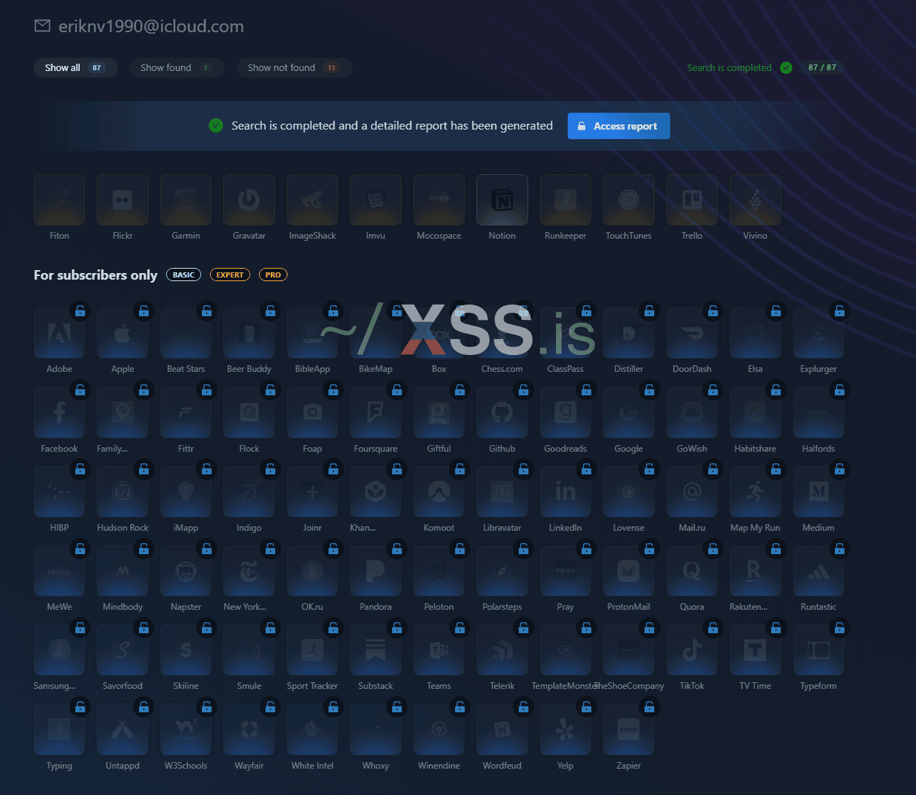Image resolution: width=916 pixels, height=795 pixels.
Task: Open the locked HIBP tile
Action: (59, 492)
